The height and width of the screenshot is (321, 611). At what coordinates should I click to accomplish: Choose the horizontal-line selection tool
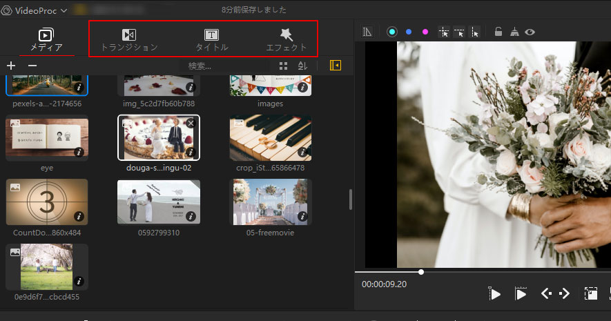click(459, 32)
